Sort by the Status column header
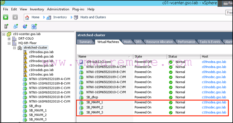The image size is (233, 123). (x=184, y=56)
